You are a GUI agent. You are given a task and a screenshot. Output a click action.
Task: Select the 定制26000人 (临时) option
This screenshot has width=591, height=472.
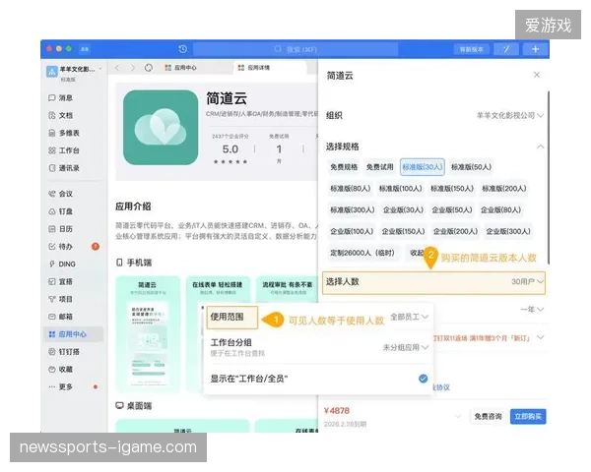click(x=361, y=253)
